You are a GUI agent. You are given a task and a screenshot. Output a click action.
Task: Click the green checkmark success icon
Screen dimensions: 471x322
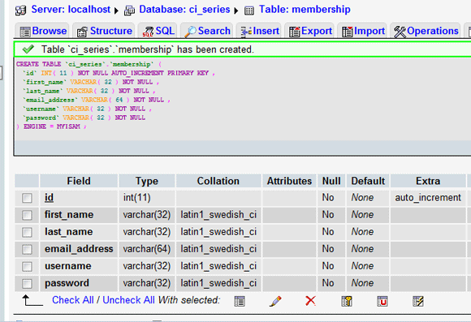point(28,49)
